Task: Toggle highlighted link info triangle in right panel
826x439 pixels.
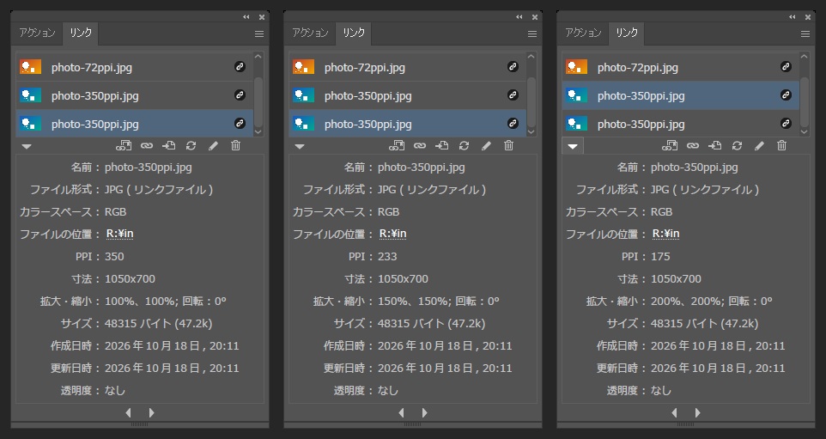Action: tap(573, 146)
